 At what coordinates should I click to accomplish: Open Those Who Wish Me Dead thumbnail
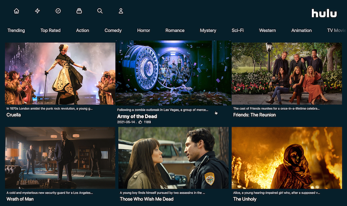tap(173, 158)
